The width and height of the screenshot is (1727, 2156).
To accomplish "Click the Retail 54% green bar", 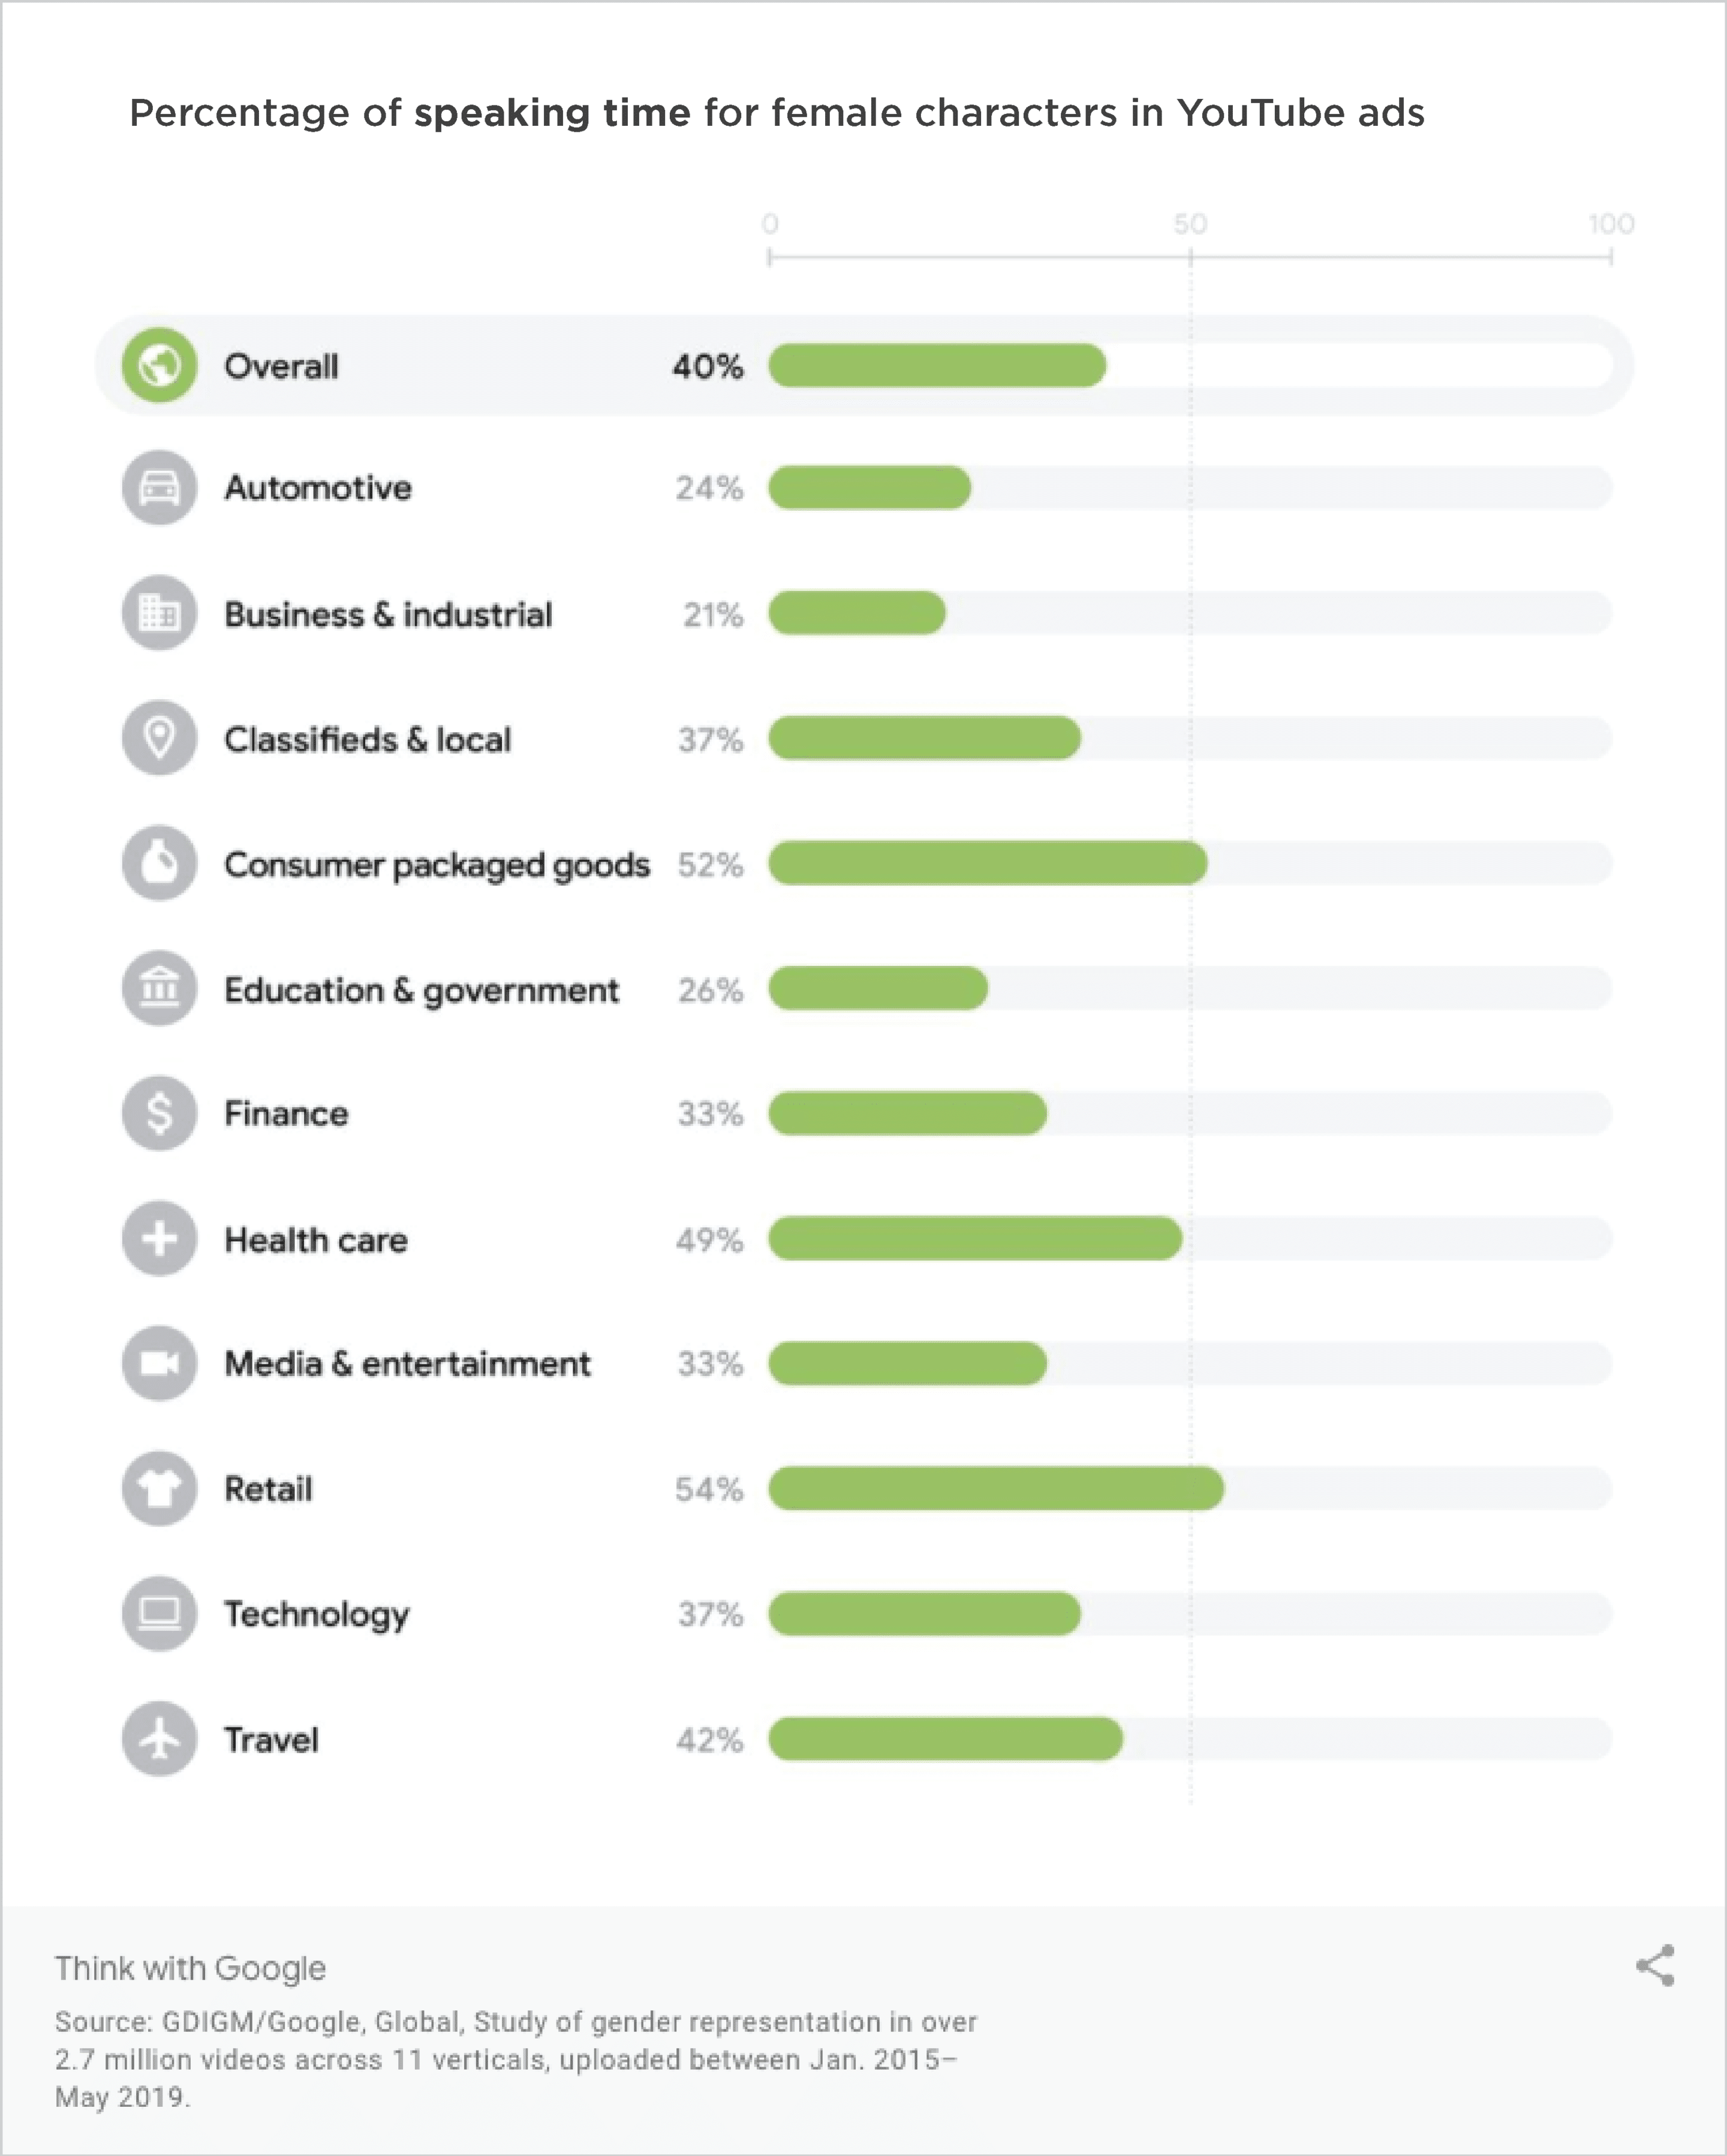I will 996,1488.
